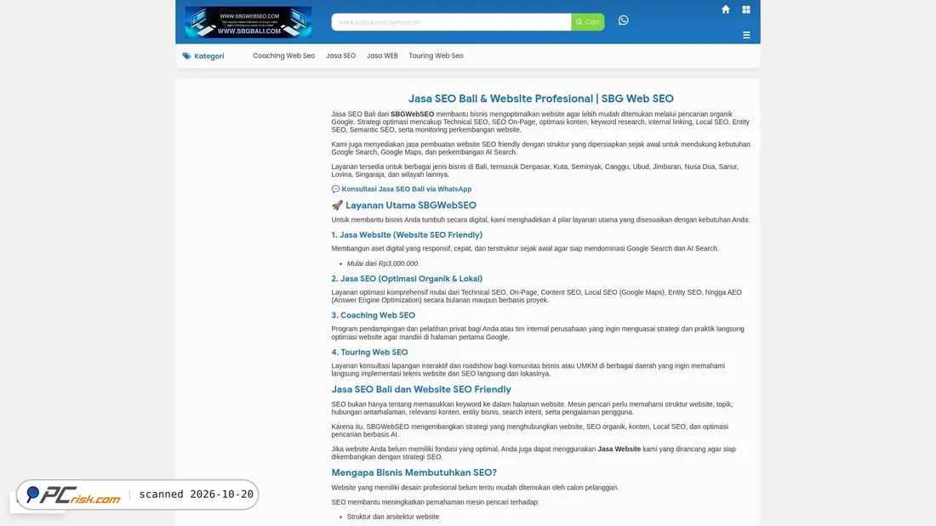Click bold Jasa Website link in paragraph
Viewport: 936px width, 526px height.
(x=619, y=449)
